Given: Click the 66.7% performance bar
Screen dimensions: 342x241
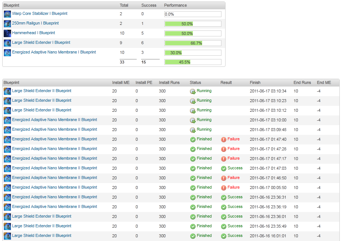Looking at the screenshot, I should pyautogui.click(x=193, y=43).
